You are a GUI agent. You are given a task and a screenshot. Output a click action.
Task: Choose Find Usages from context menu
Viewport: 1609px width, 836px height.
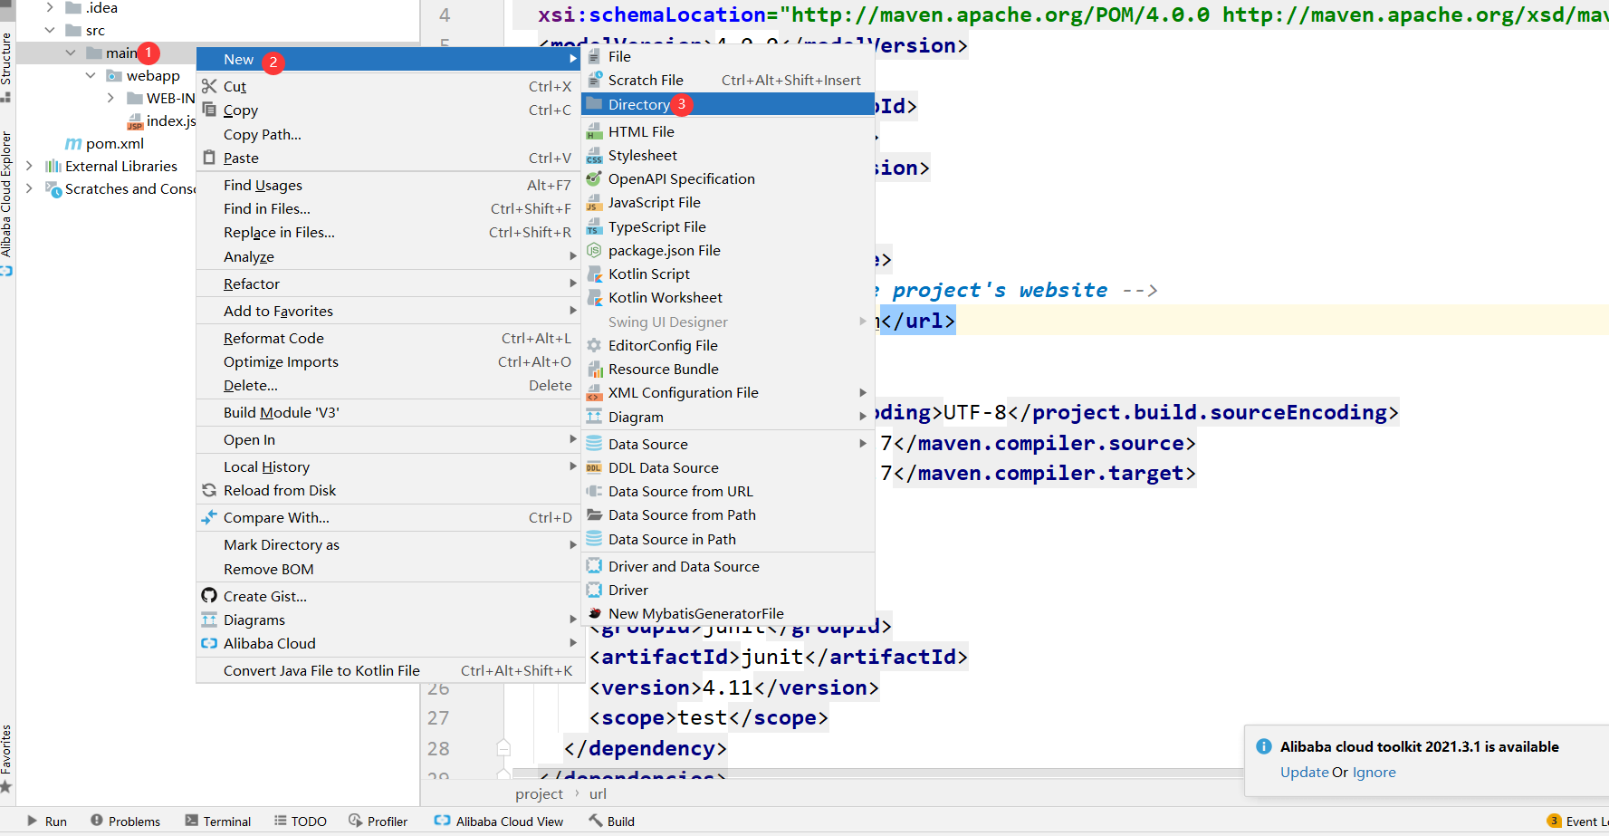tap(388, 185)
